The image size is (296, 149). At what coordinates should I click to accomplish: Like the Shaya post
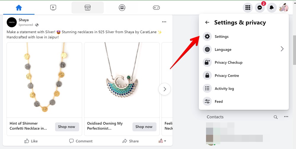(x=31, y=141)
